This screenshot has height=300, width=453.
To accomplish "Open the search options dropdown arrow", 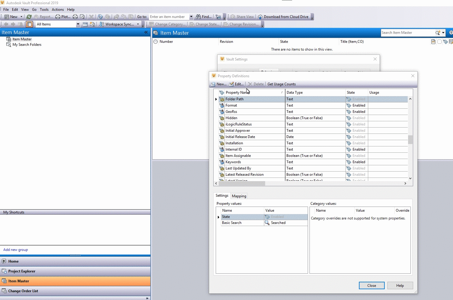I will tap(443, 33).
